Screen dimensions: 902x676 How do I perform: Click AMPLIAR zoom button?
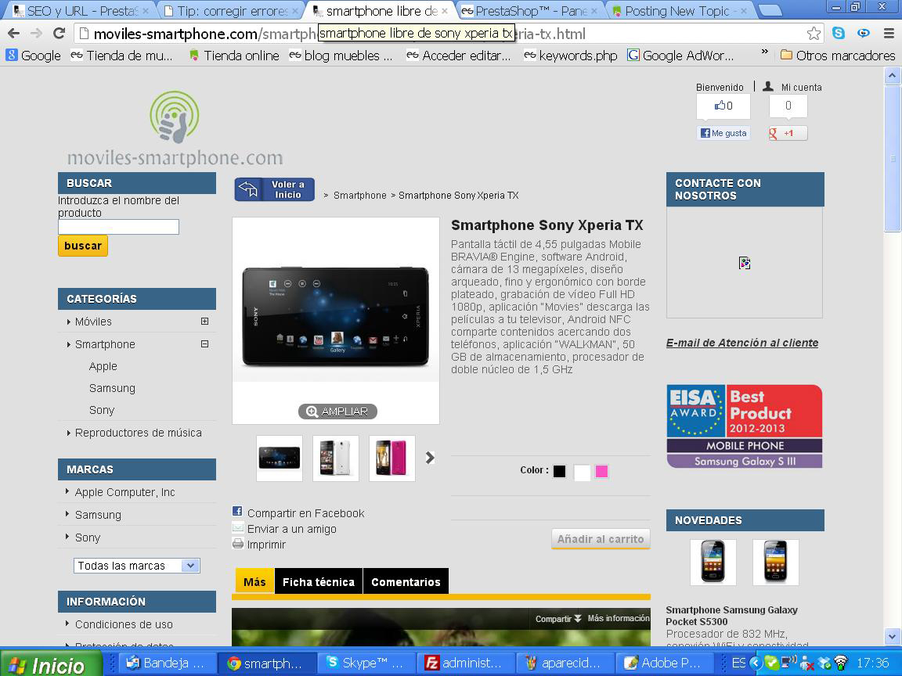click(337, 412)
